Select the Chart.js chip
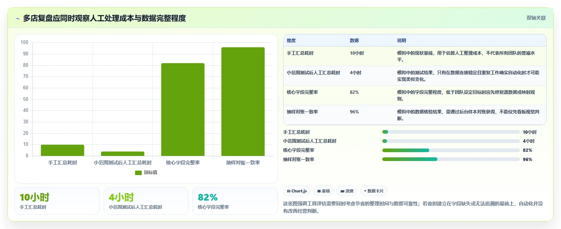This screenshot has height=229, width=561. click(x=297, y=191)
